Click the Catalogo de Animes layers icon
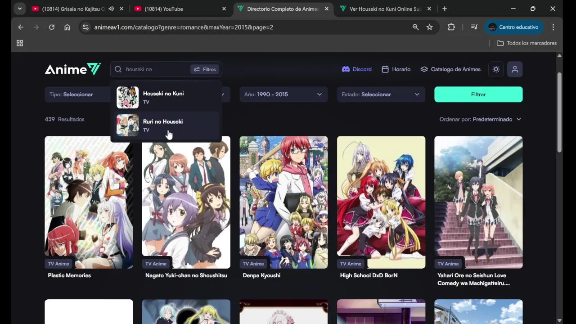The image size is (576, 324). [424, 69]
